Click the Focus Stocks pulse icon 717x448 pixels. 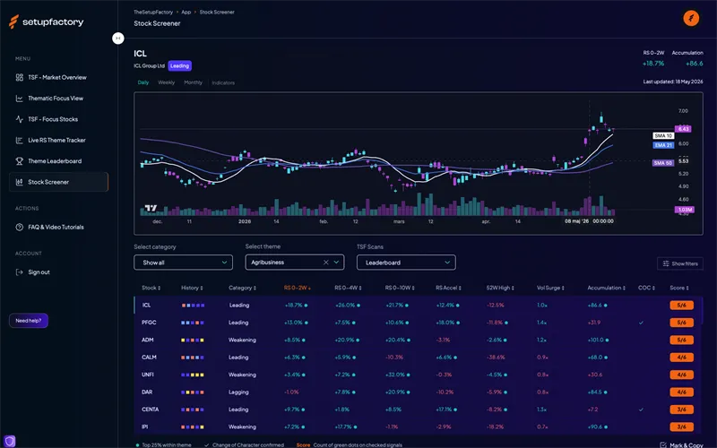pyautogui.click(x=19, y=119)
